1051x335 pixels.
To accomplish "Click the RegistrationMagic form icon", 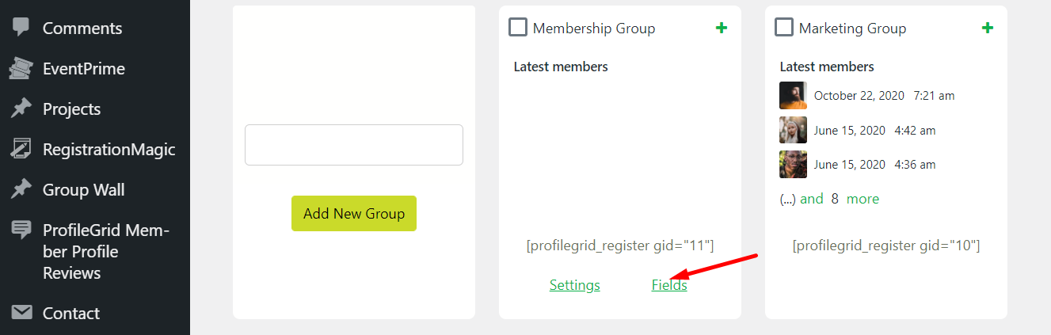I will (21, 149).
